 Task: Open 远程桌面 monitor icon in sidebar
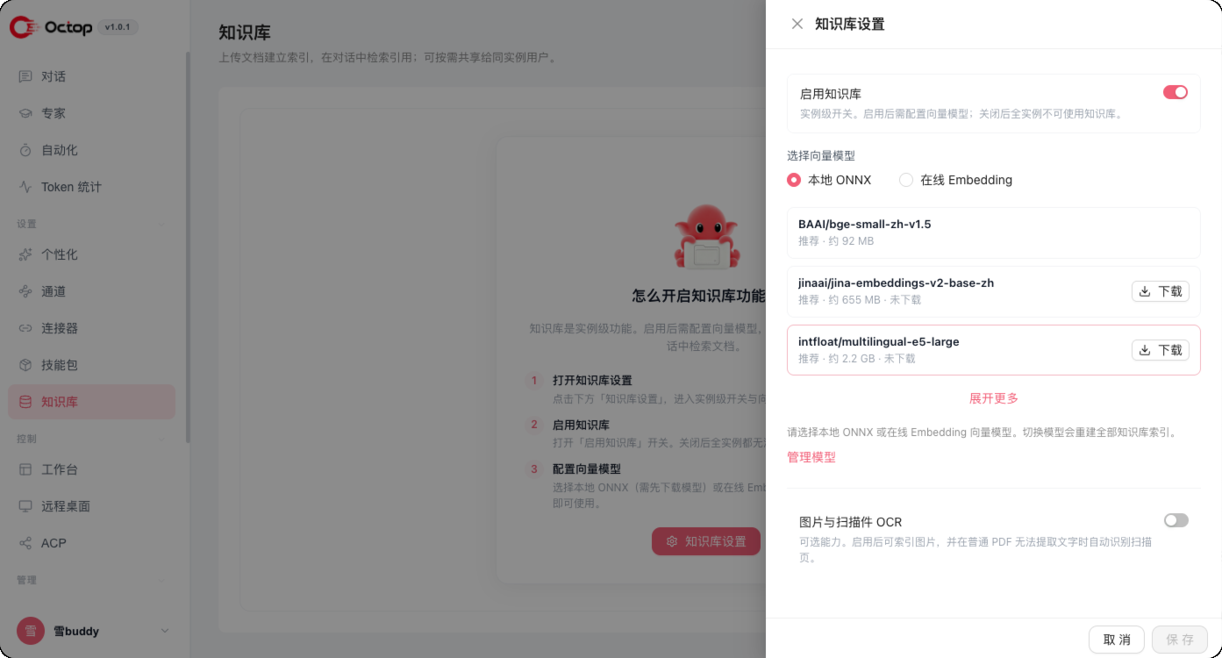(25, 506)
